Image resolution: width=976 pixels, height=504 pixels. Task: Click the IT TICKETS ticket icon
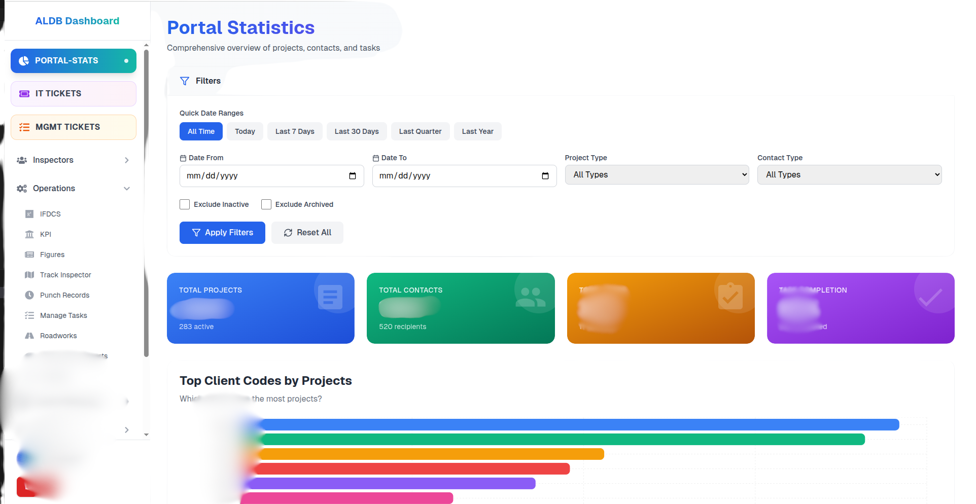[24, 93]
